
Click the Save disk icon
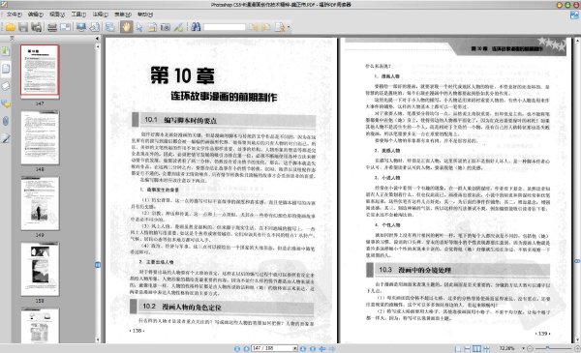[23, 27]
